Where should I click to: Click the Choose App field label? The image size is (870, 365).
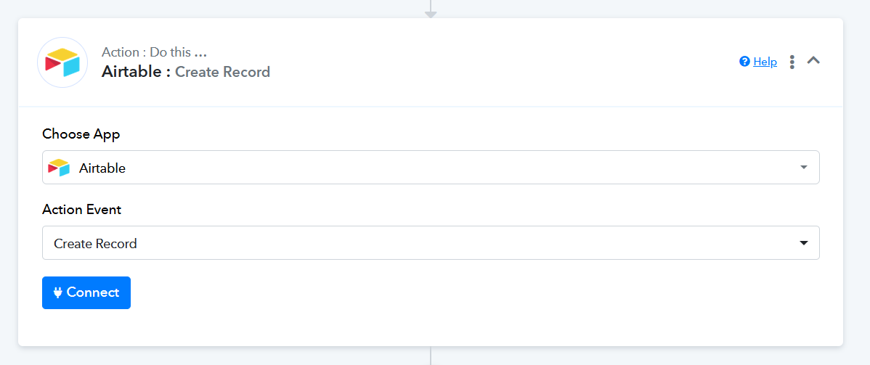81,134
